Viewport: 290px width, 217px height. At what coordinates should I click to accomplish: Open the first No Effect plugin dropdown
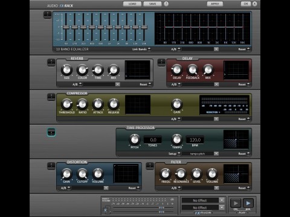point(222,200)
